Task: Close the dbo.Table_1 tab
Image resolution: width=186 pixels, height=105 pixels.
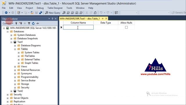Action: tap(106, 18)
